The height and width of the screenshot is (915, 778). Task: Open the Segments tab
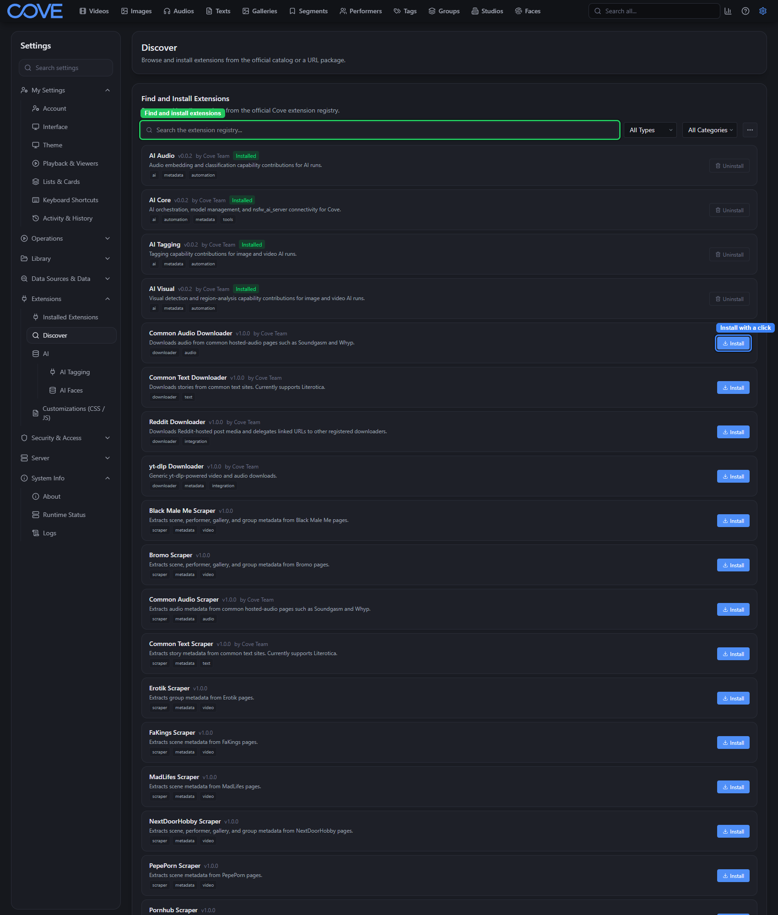coord(308,11)
